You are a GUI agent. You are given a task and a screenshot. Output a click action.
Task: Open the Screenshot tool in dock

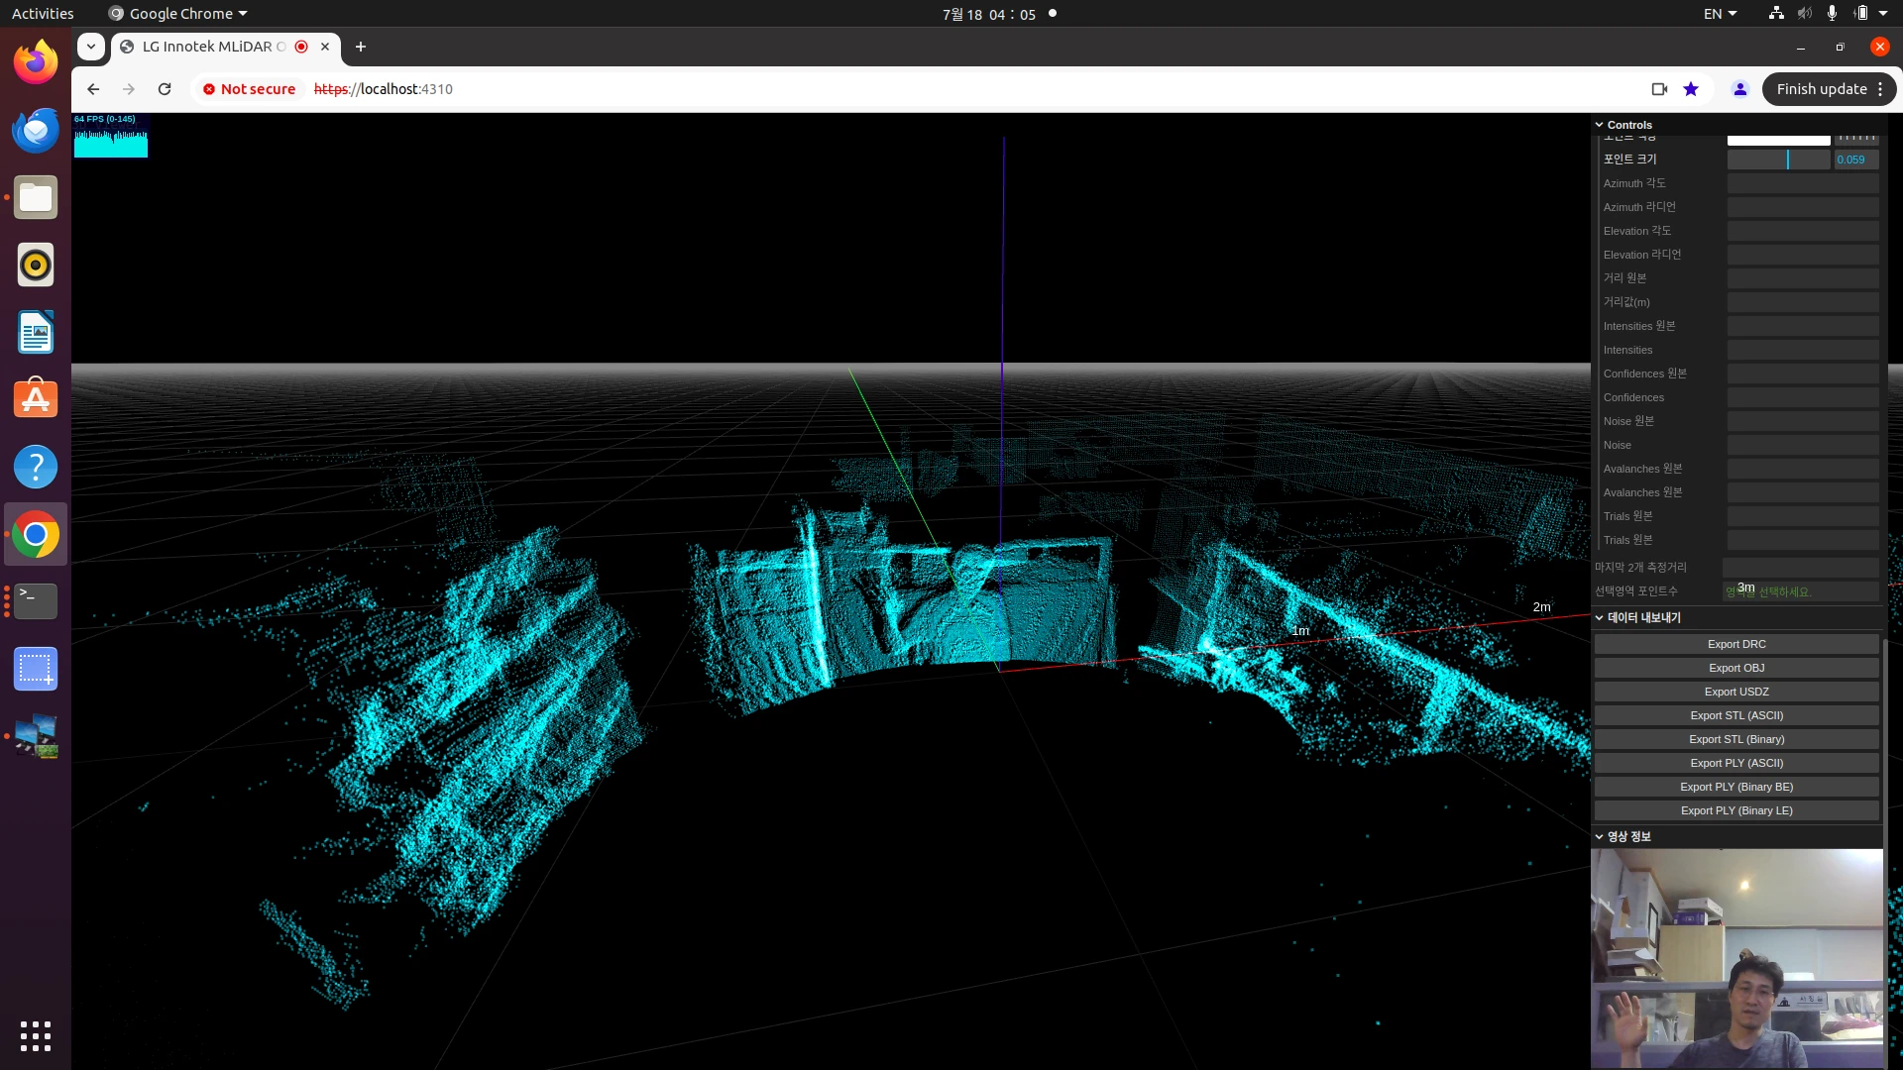click(36, 669)
